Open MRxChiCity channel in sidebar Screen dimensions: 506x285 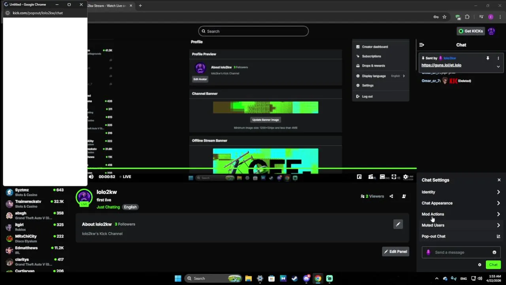[x=35, y=239]
